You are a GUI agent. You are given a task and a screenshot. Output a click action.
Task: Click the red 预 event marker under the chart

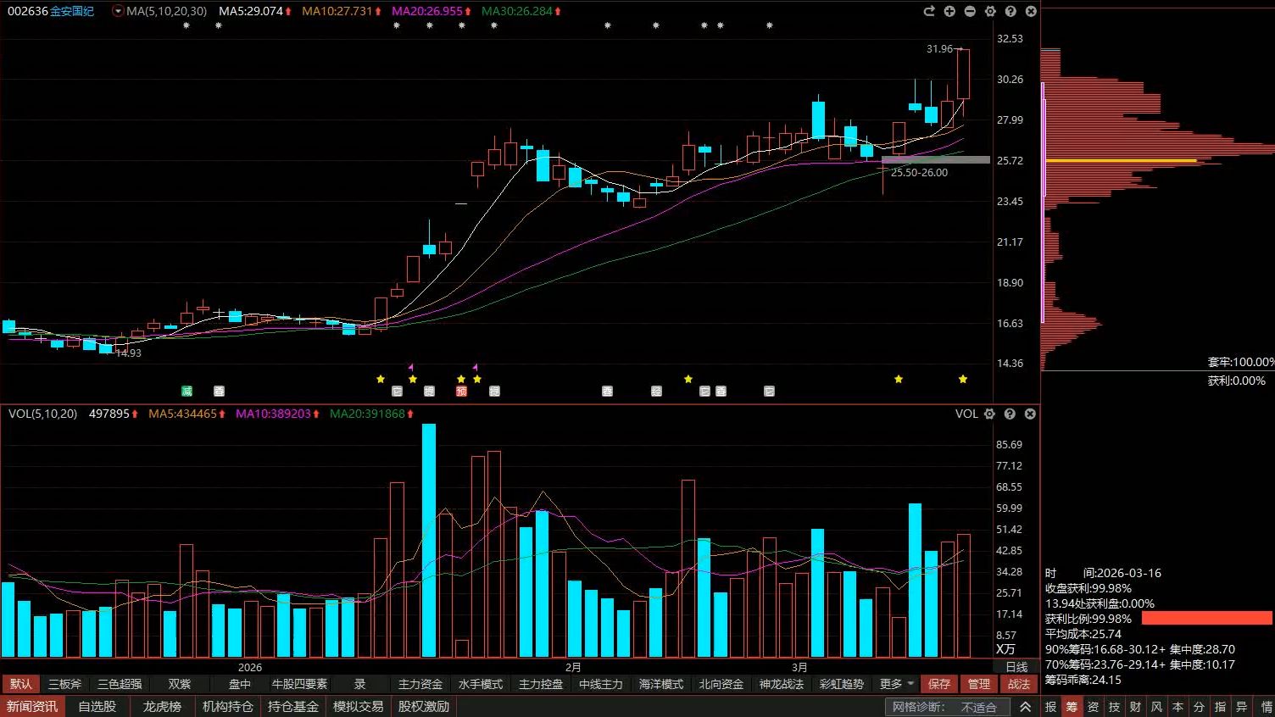tap(461, 392)
